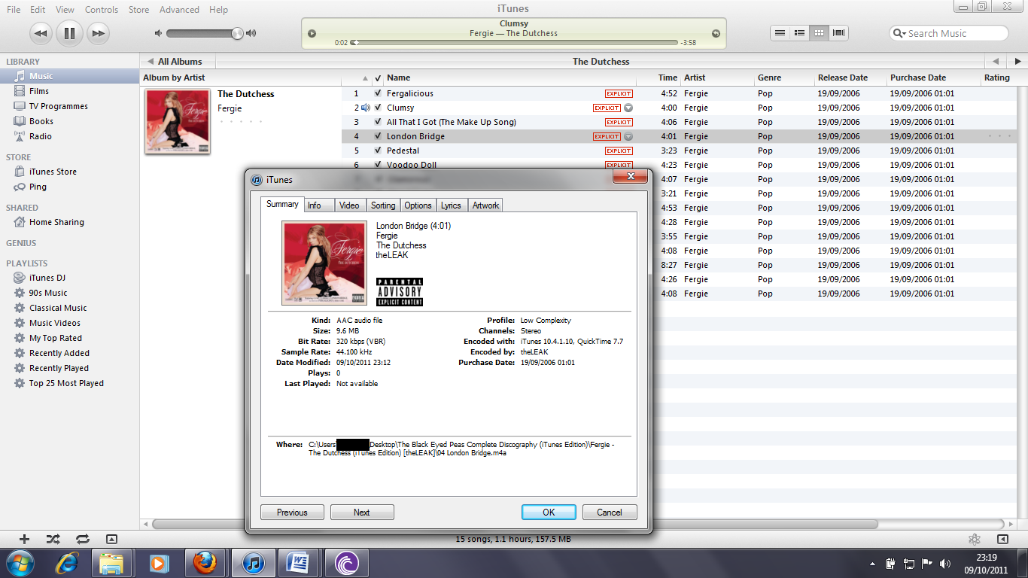The image size is (1028, 578).
Task: Open the Genius atom icon
Action: [975, 539]
